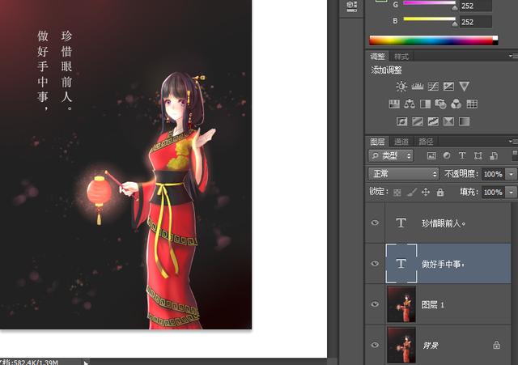Add a Curves adjustment

tap(433, 86)
